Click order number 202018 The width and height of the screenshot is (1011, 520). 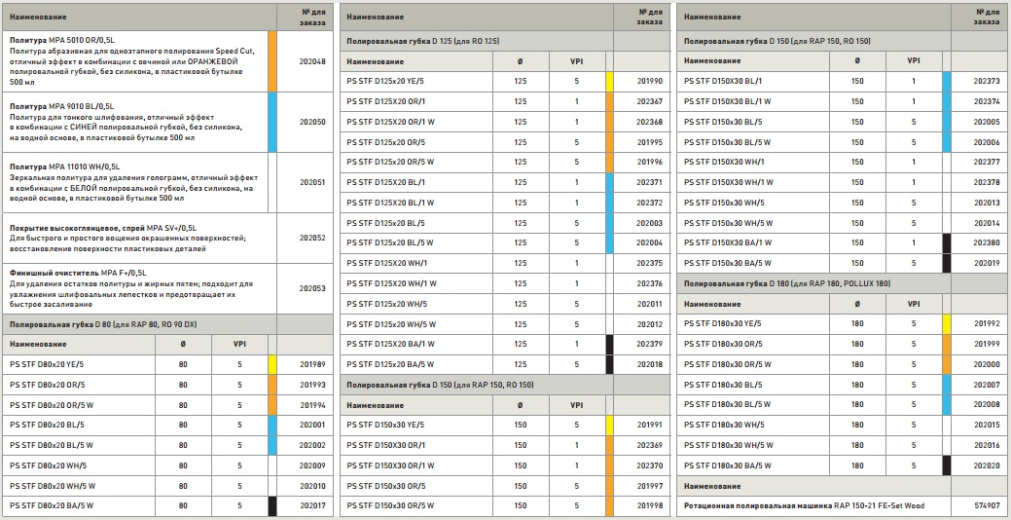pyautogui.click(x=650, y=364)
